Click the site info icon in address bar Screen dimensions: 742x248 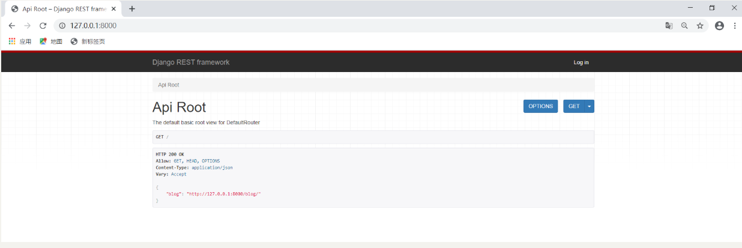click(62, 26)
